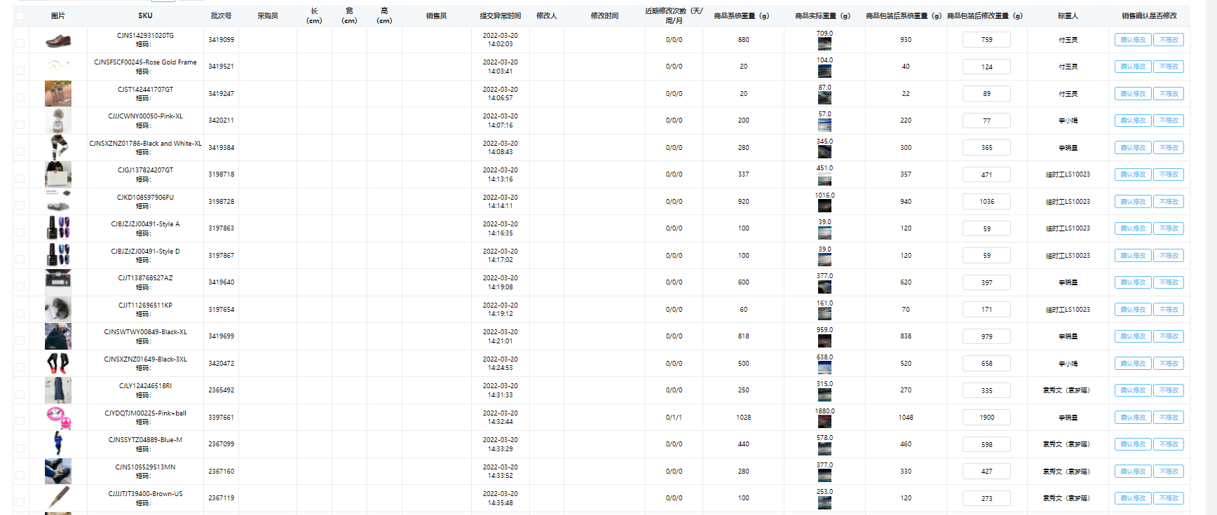Click the weight input for CJBJZJZJ00491-Style A

986,228
